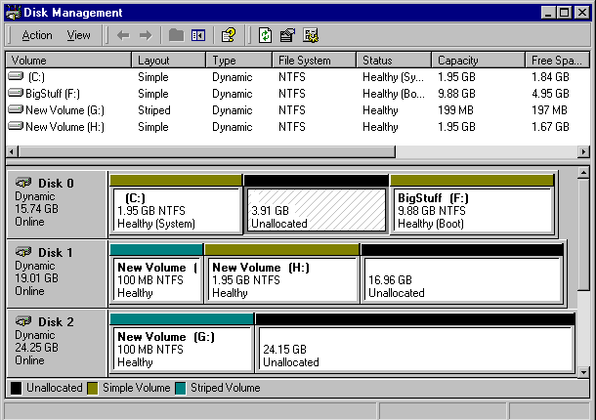This screenshot has height=420, width=596.
Task: Minimize the Disk Management window
Action: point(548,13)
